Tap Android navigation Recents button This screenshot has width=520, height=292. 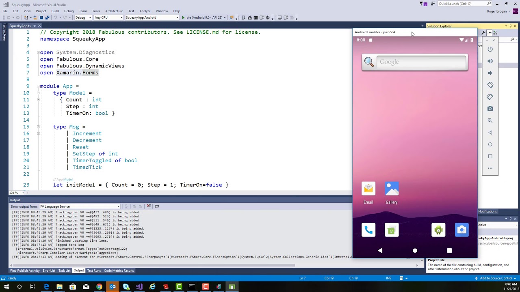[449, 251]
